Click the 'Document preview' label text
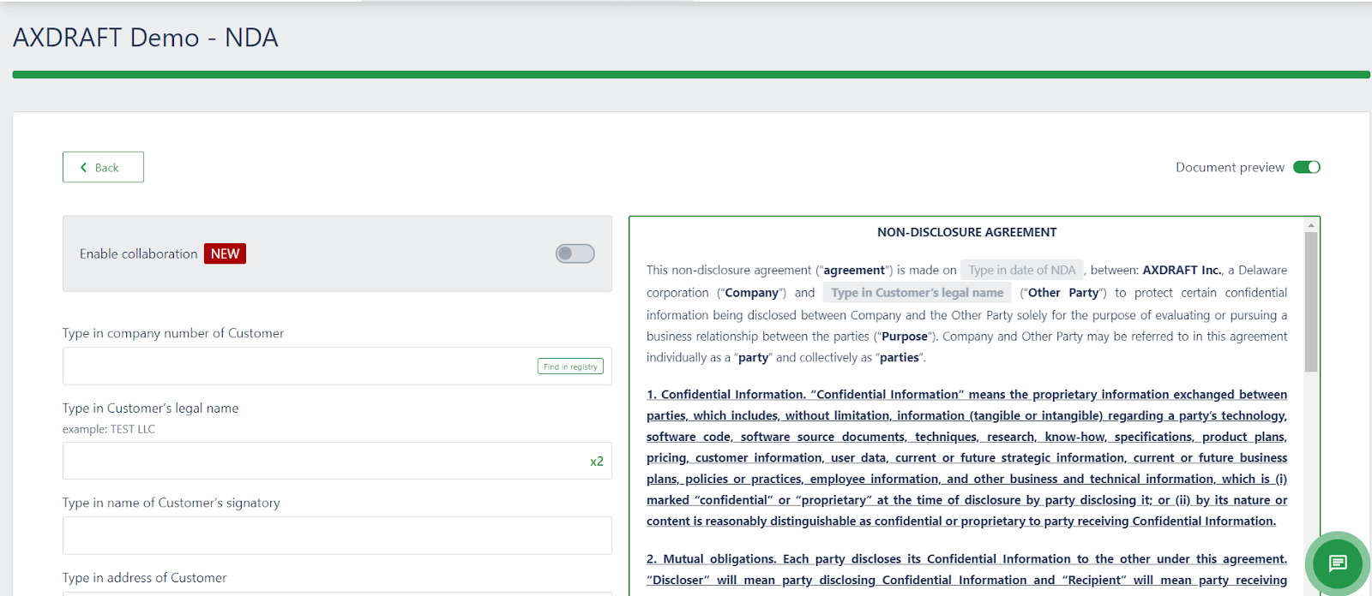 [x=1230, y=168]
